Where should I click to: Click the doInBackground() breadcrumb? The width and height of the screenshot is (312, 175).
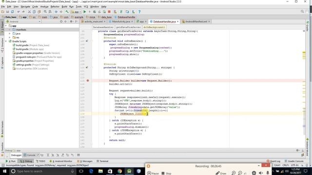pyautogui.click(x=154, y=27)
